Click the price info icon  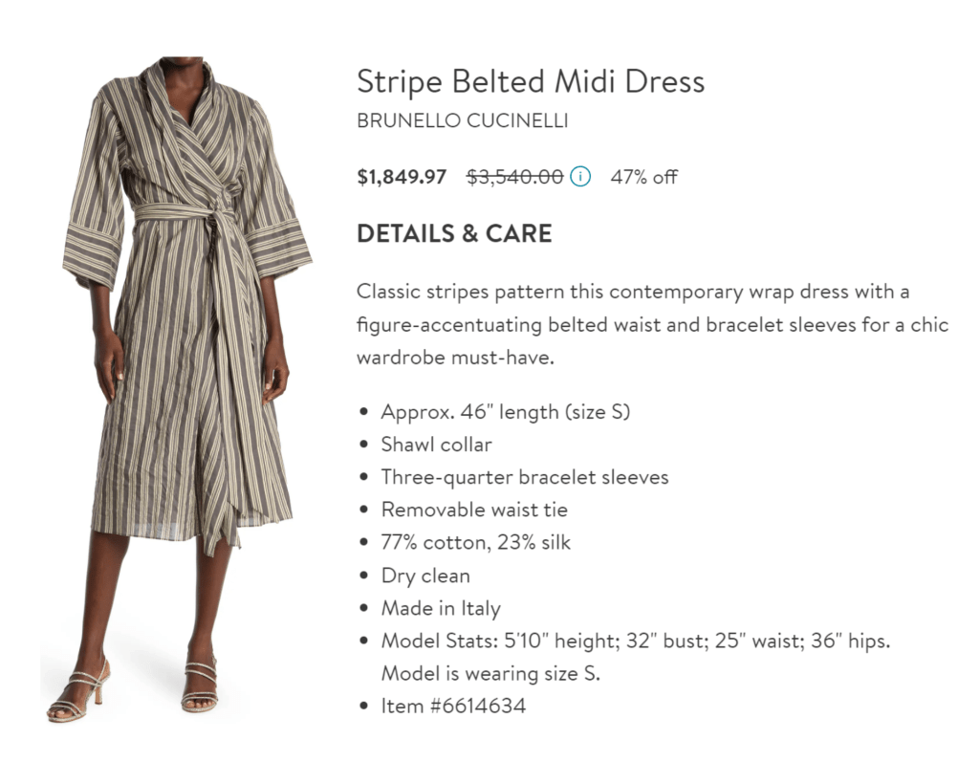[x=580, y=177]
